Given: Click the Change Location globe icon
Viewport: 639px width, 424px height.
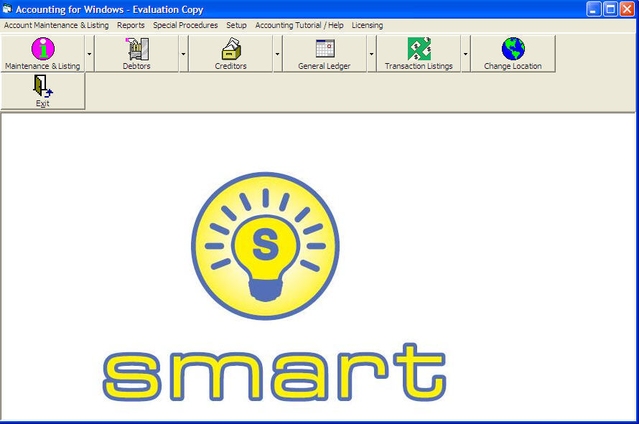Looking at the screenshot, I should (511, 49).
